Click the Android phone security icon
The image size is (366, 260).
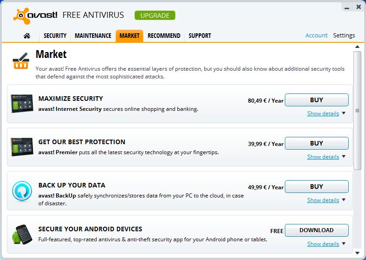tap(22, 234)
